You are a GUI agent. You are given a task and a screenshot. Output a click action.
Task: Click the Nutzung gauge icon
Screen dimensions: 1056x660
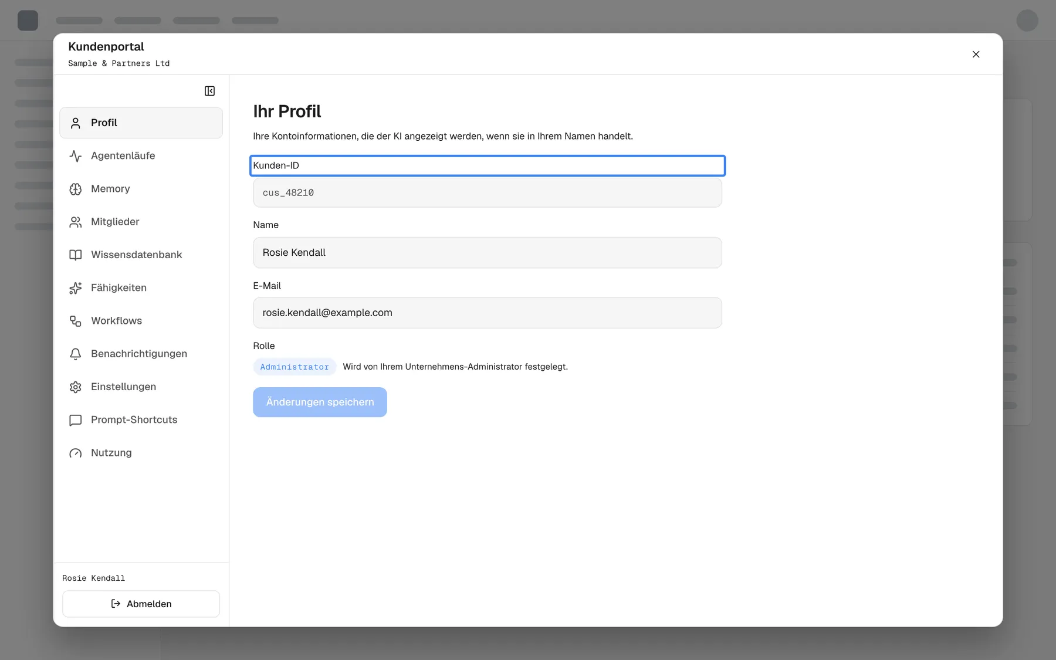76,453
